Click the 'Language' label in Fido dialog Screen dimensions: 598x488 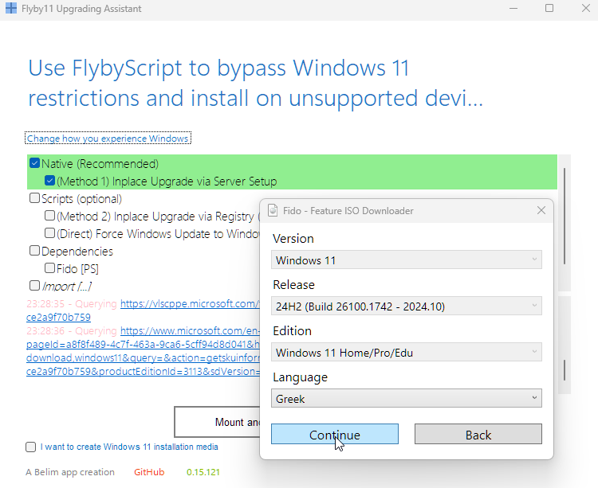click(300, 377)
